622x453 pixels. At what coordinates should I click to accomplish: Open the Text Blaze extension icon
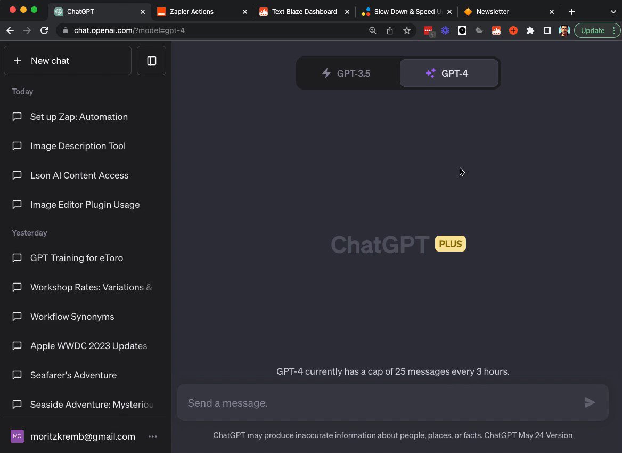click(496, 30)
